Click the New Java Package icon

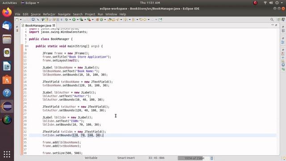[x=97, y=20]
